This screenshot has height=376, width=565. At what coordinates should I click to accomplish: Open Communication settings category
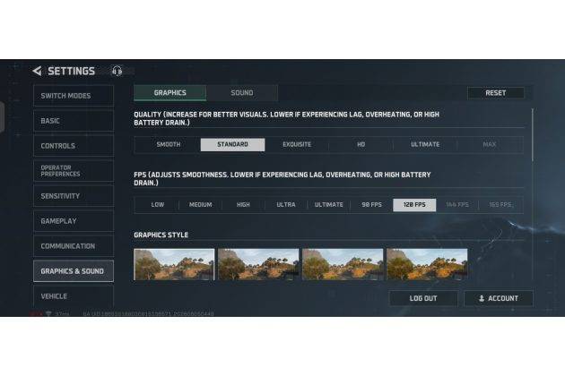(74, 246)
